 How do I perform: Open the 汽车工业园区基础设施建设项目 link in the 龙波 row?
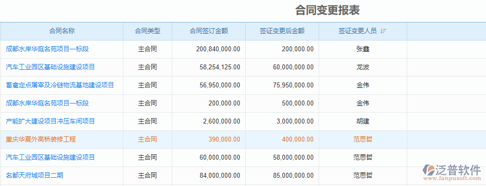pyautogui.click(x=50, y=67)
